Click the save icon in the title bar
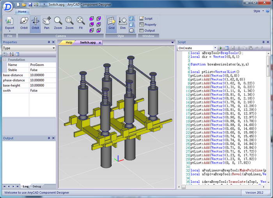This screenshot has height=198, width=273. click(30, 4)
